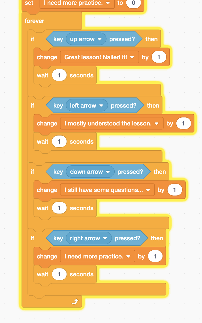The image size is (202, 323).
Task: Edit wait seconds under up arrow condition
Action: [59, 75]
